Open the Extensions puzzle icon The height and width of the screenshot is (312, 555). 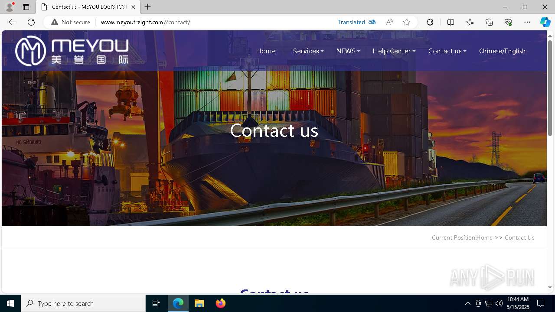[x=430, y=22]
